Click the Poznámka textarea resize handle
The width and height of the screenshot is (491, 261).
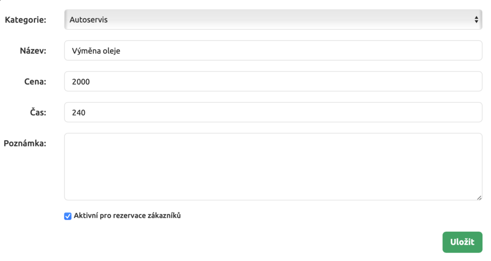tap(479, 197)
